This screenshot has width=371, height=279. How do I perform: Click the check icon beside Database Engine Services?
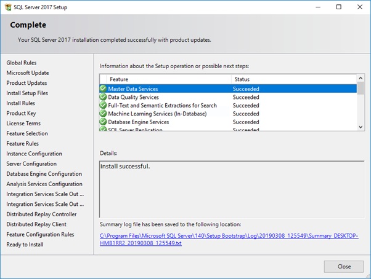pyautogui.click(x=103, y=122)
